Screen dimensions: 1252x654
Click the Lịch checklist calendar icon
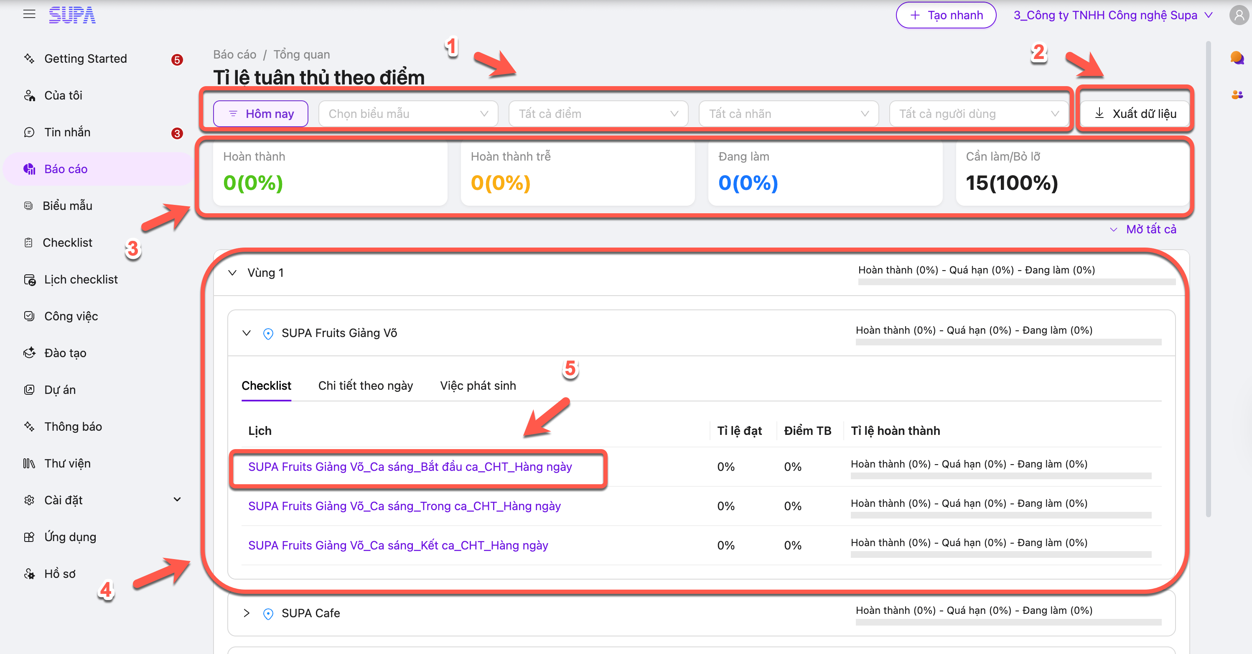[x=29, y=280]
